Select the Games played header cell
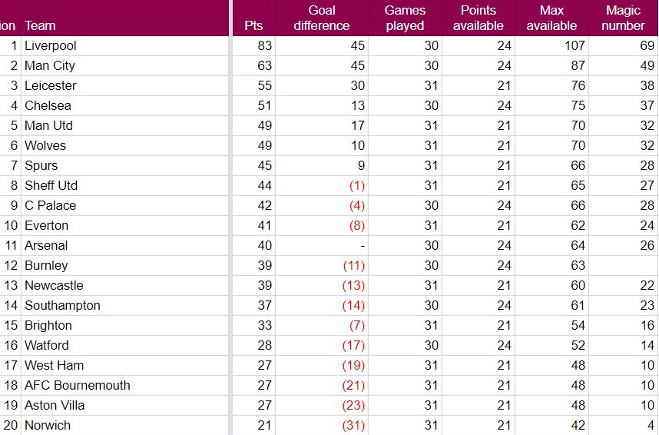 pos(405,18)
